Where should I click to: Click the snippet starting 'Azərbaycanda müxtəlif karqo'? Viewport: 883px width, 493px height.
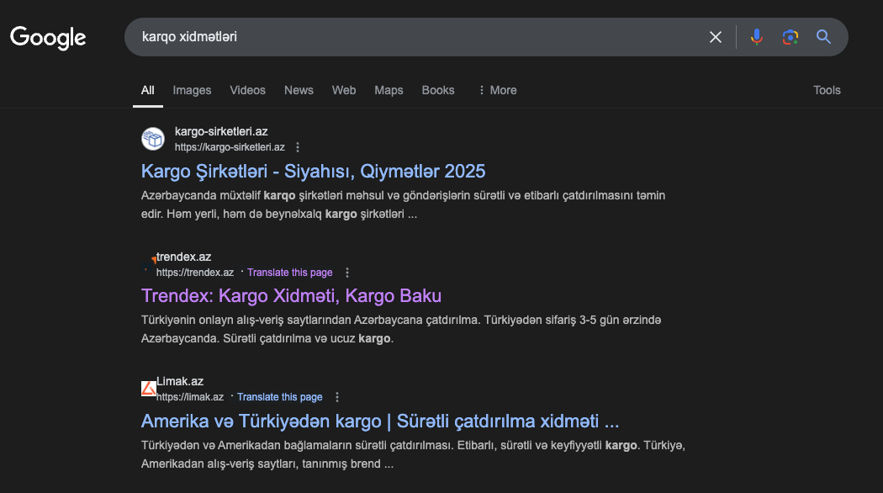coord(403,204)
